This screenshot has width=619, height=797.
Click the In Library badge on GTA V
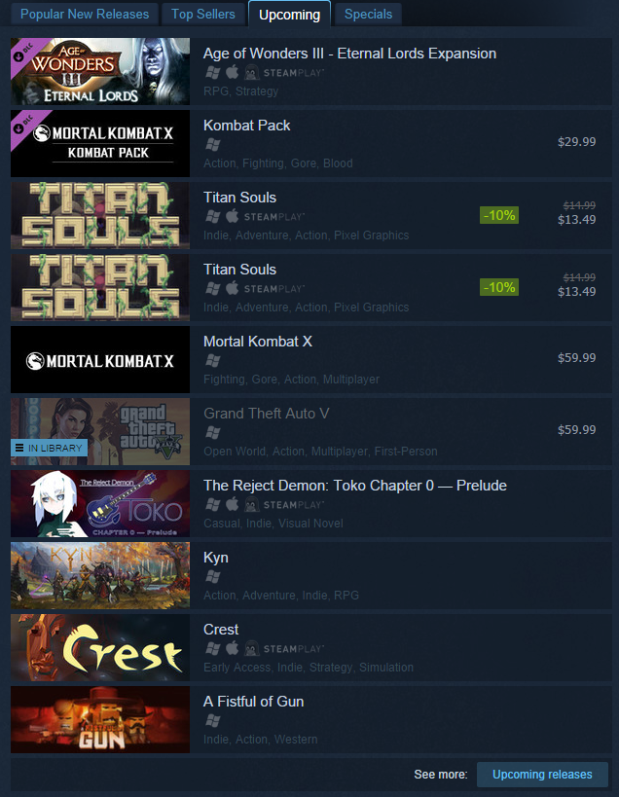pos(49,448)
